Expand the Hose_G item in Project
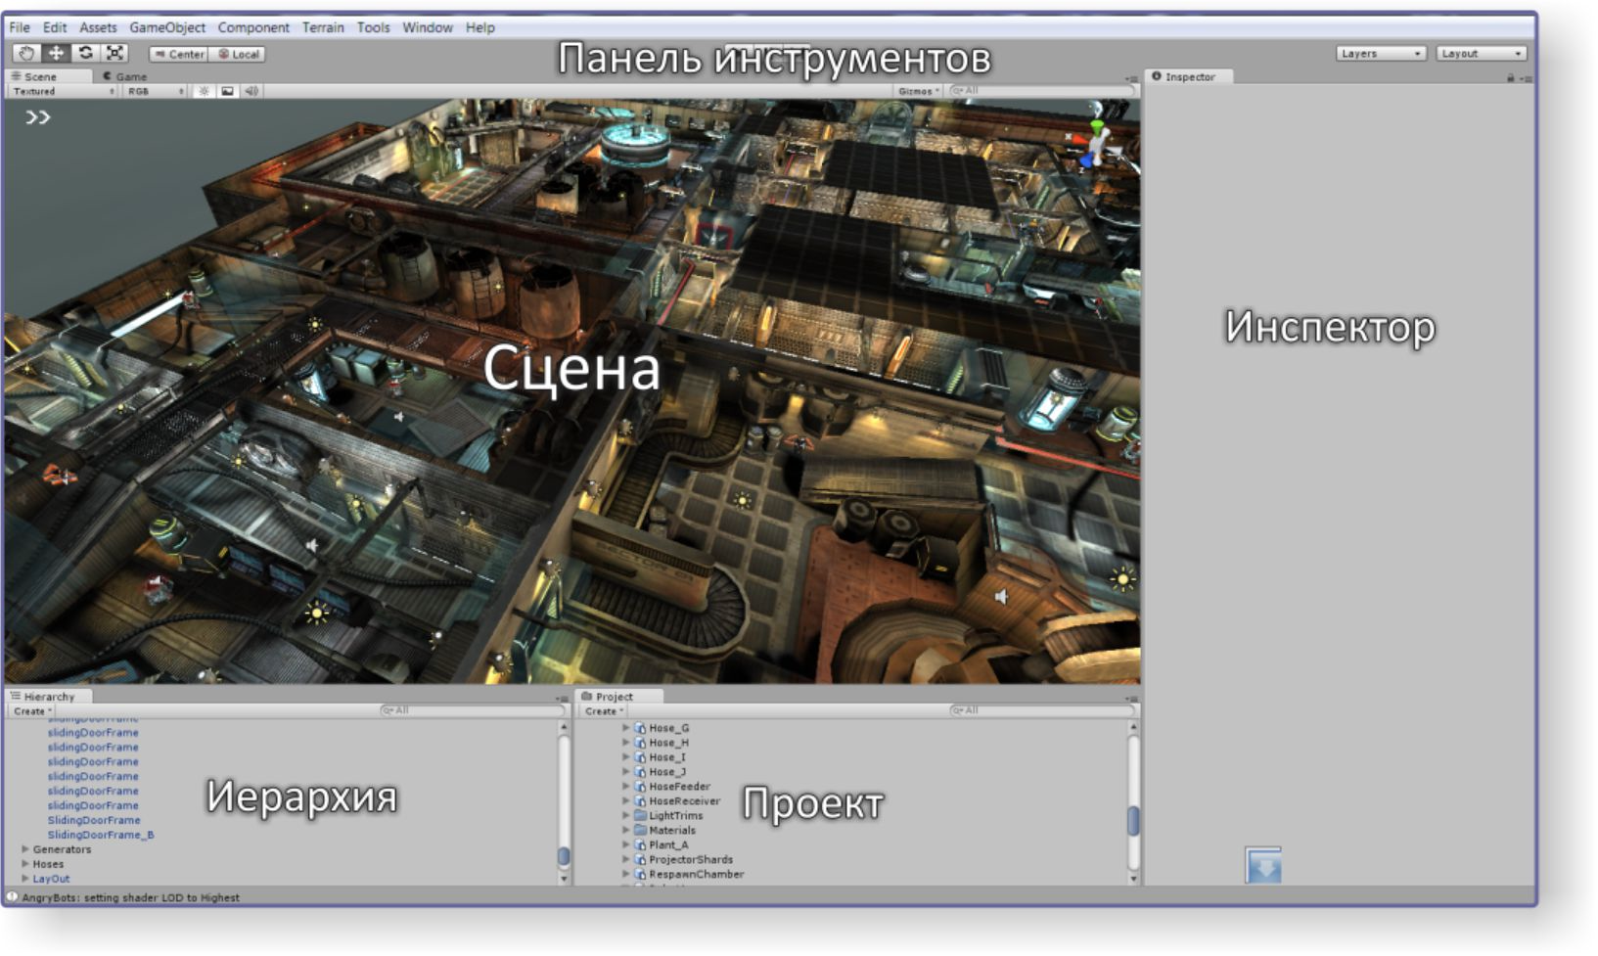 [x=626, y=728]
